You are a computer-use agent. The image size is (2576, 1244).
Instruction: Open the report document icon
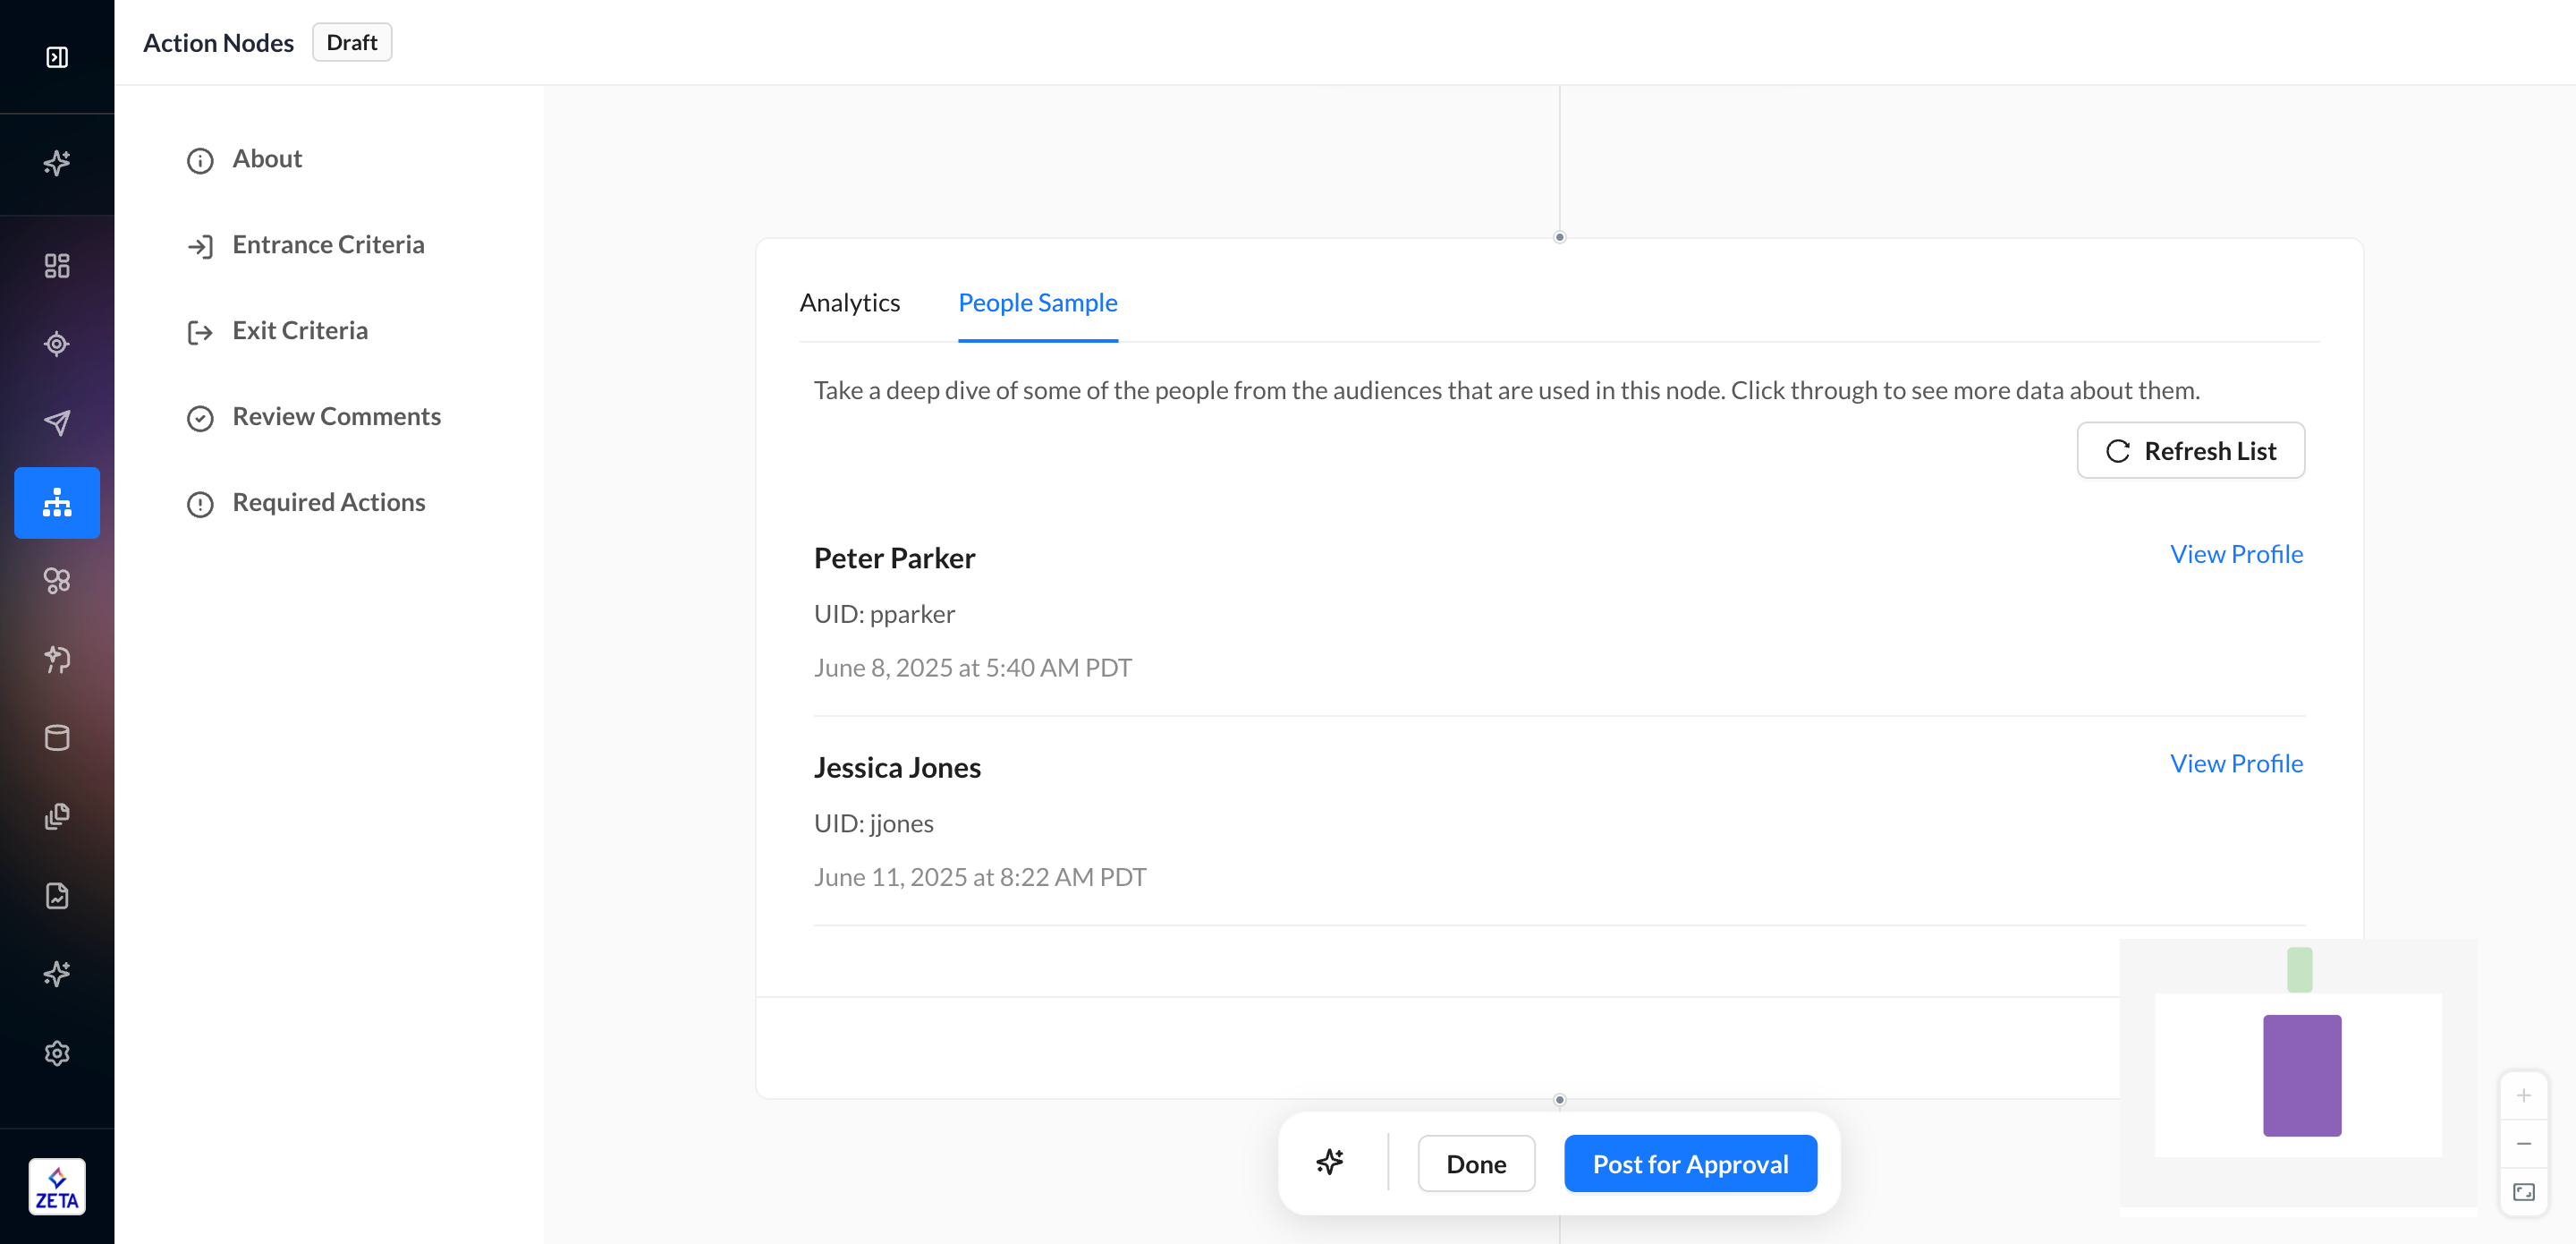tap(57, 896)
